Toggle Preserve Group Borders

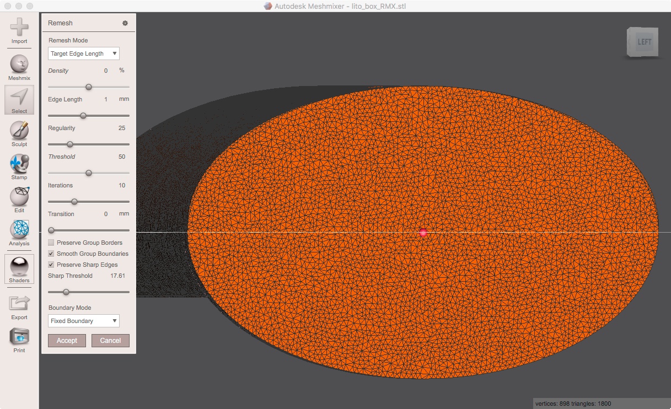tap(50, 242)
